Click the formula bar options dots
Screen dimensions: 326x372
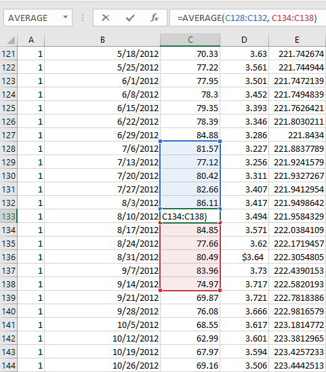click(x=83, y=18)
